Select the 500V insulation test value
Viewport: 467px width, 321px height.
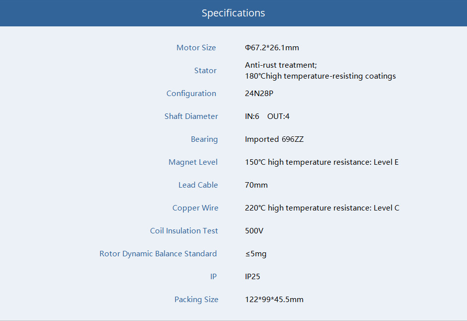[x=254, y=231]
